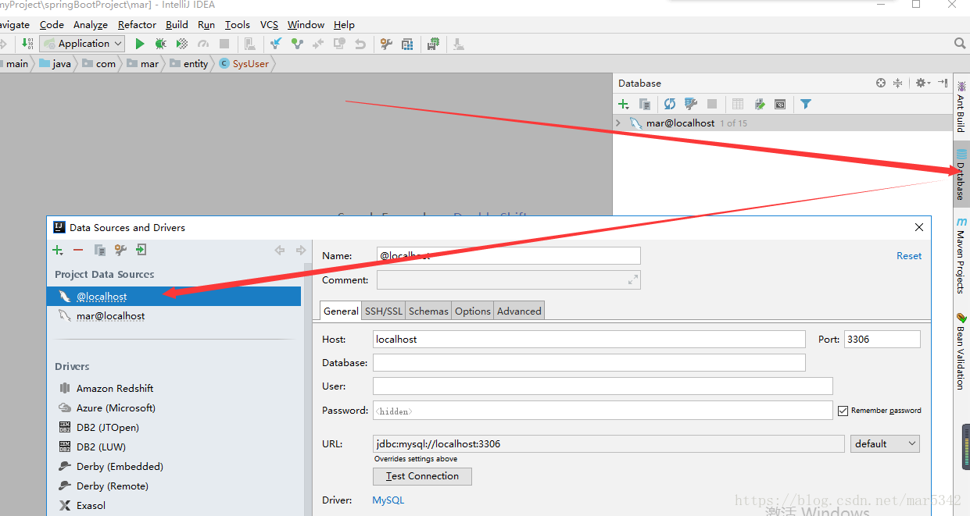Duplicate data source in Database panel toolbar
970x516 pixels.
point(645,104)
